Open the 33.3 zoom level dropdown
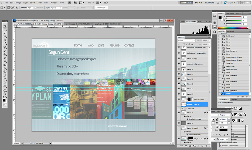The height and width of the screenshot is (150, 252). pyautogui.click(x=93, y=3)
